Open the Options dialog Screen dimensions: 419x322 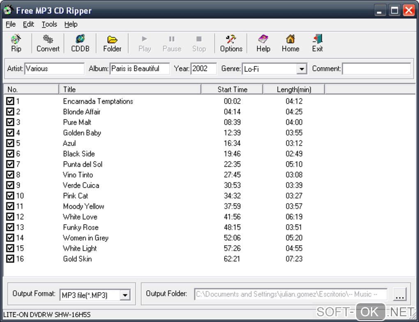click(231, 43)
